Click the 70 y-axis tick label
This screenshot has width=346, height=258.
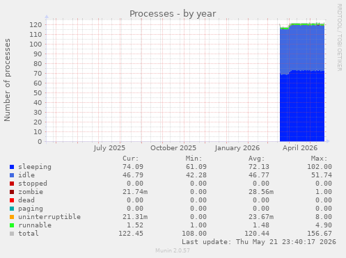pyautogui.click(x=38, y=74)
